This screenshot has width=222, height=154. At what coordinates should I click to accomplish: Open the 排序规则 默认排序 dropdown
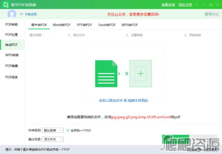click(x=53, y=130)
